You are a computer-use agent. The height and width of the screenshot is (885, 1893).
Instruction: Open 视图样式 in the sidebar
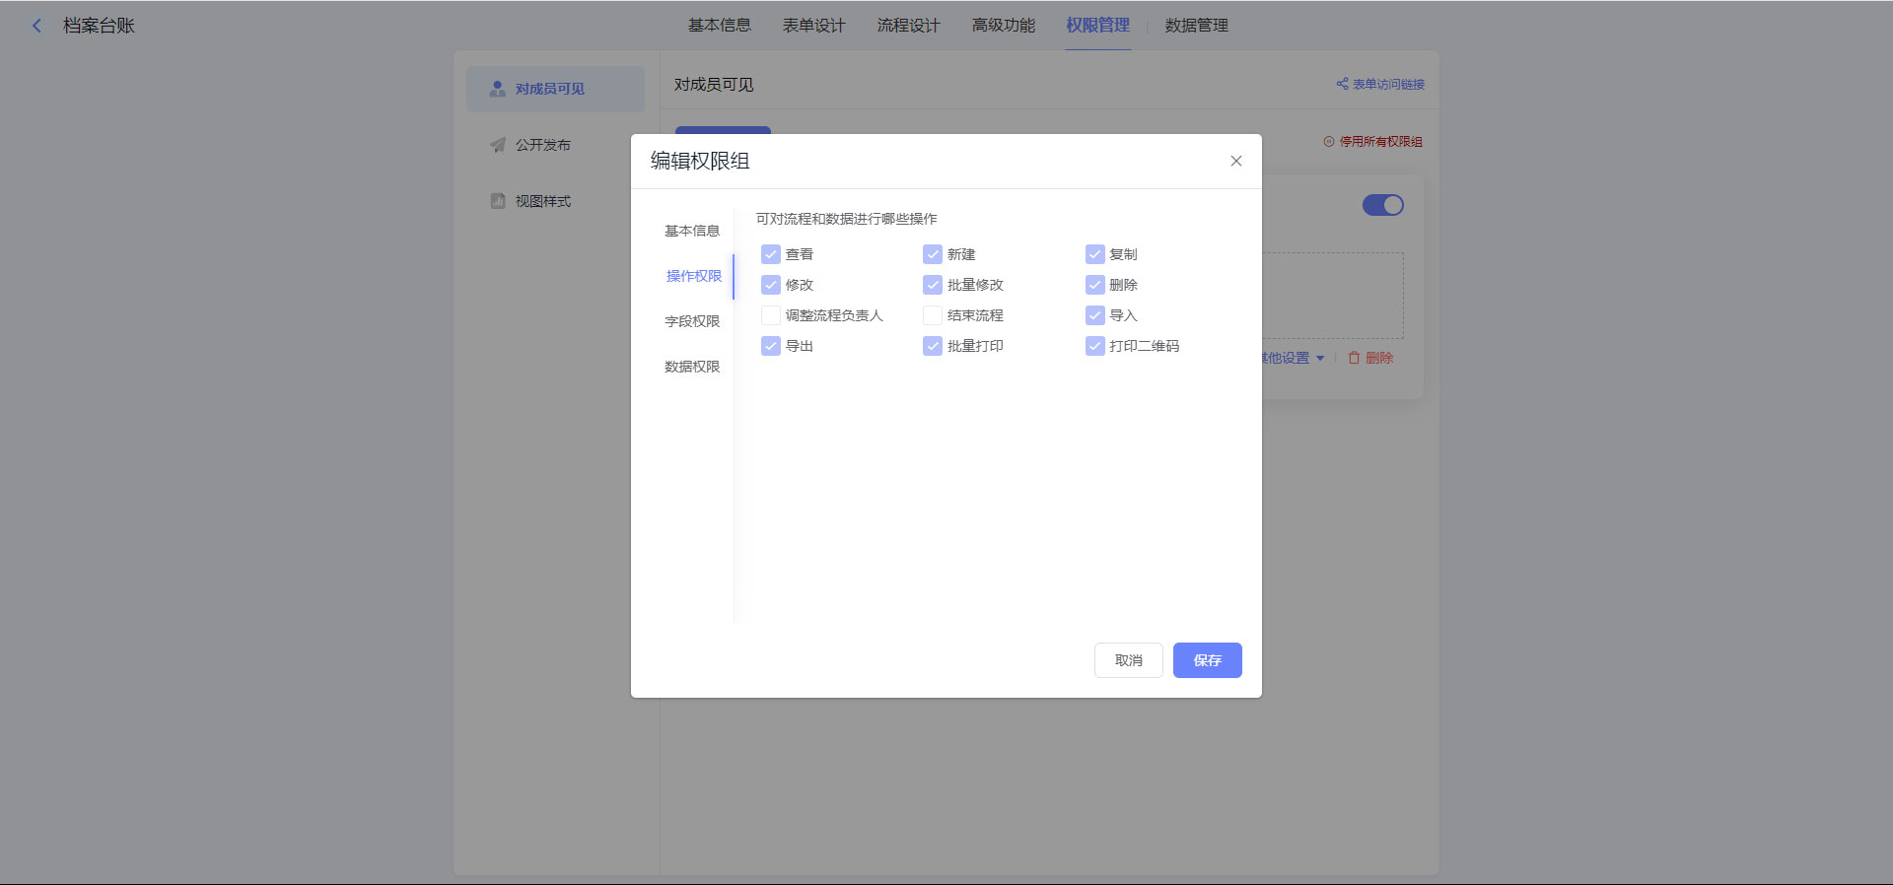pos(541,201)
